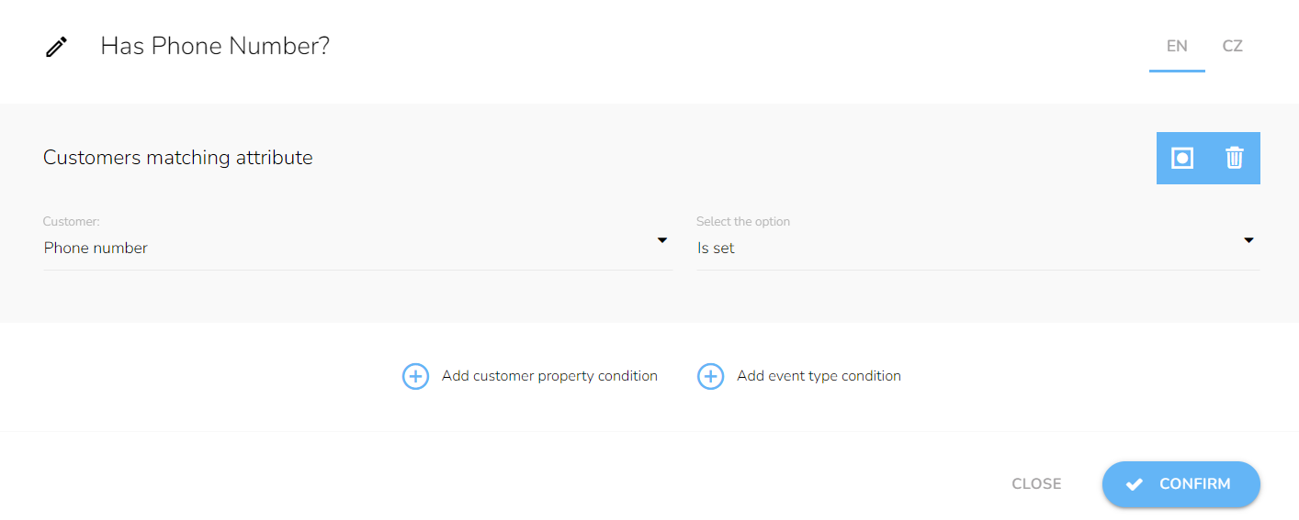1299x520 pixels.
Task: Click the Select the option label
Action: tap(743, 222)
